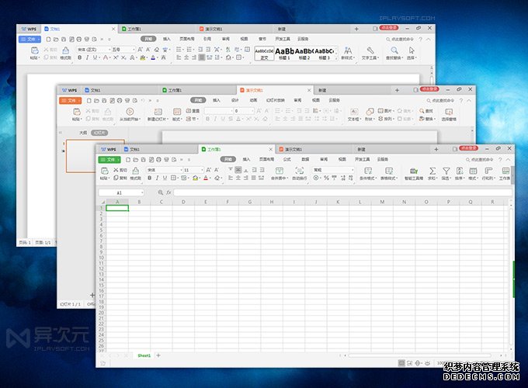Click column D header in spreadsheet
The width and height of the screenshot is (528, 388).
tap(183, 202)
